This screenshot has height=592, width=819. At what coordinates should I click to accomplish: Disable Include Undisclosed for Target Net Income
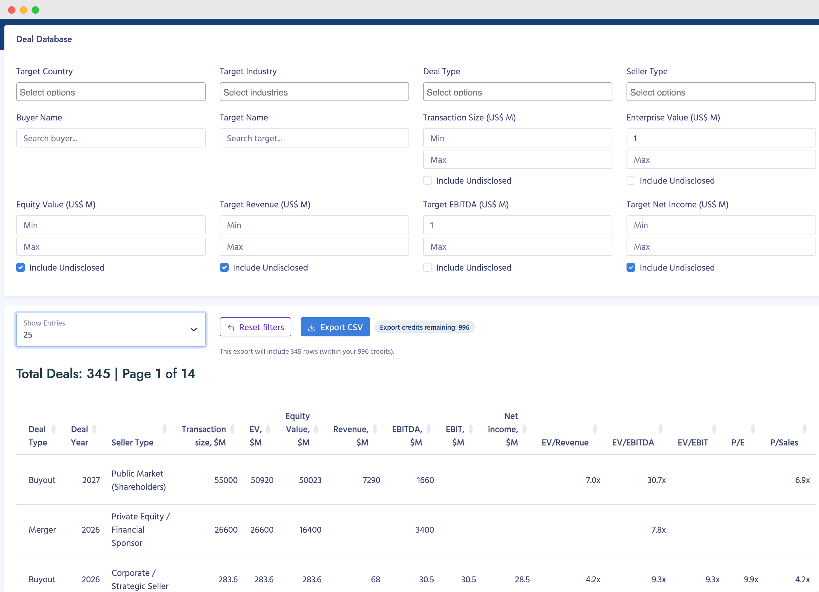(631, 267)
